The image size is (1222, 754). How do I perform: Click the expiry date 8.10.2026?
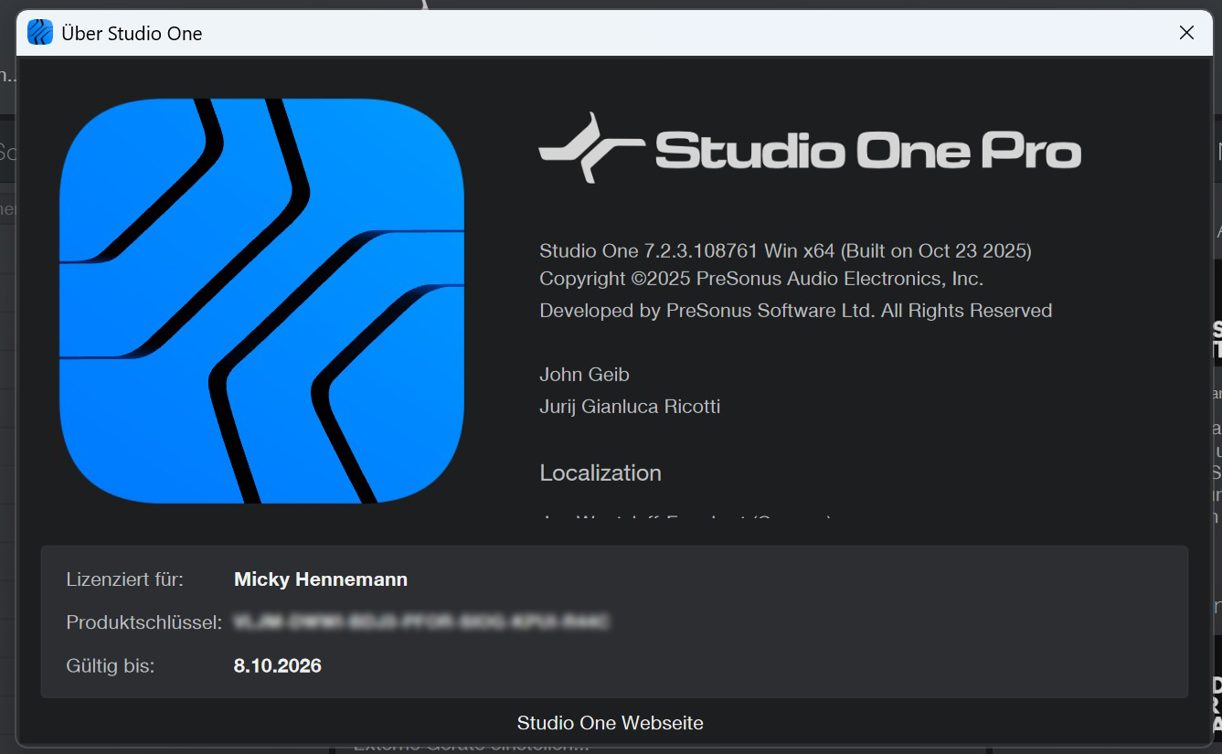[x=278, y=665]
